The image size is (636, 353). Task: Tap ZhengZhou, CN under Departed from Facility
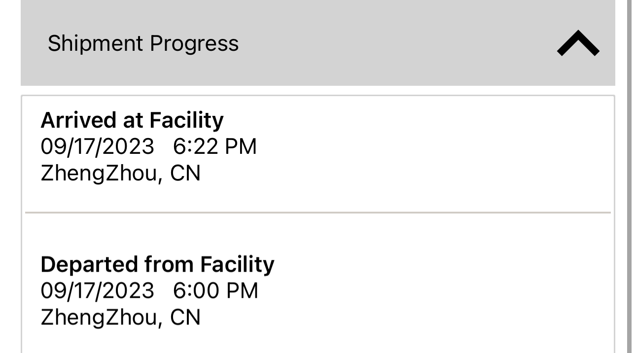click(120, 317)
